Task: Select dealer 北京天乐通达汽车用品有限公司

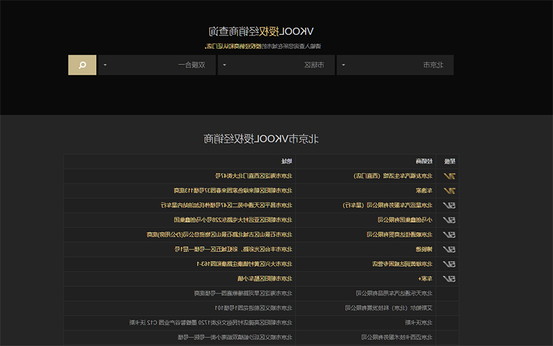Action: coord(394,294)
